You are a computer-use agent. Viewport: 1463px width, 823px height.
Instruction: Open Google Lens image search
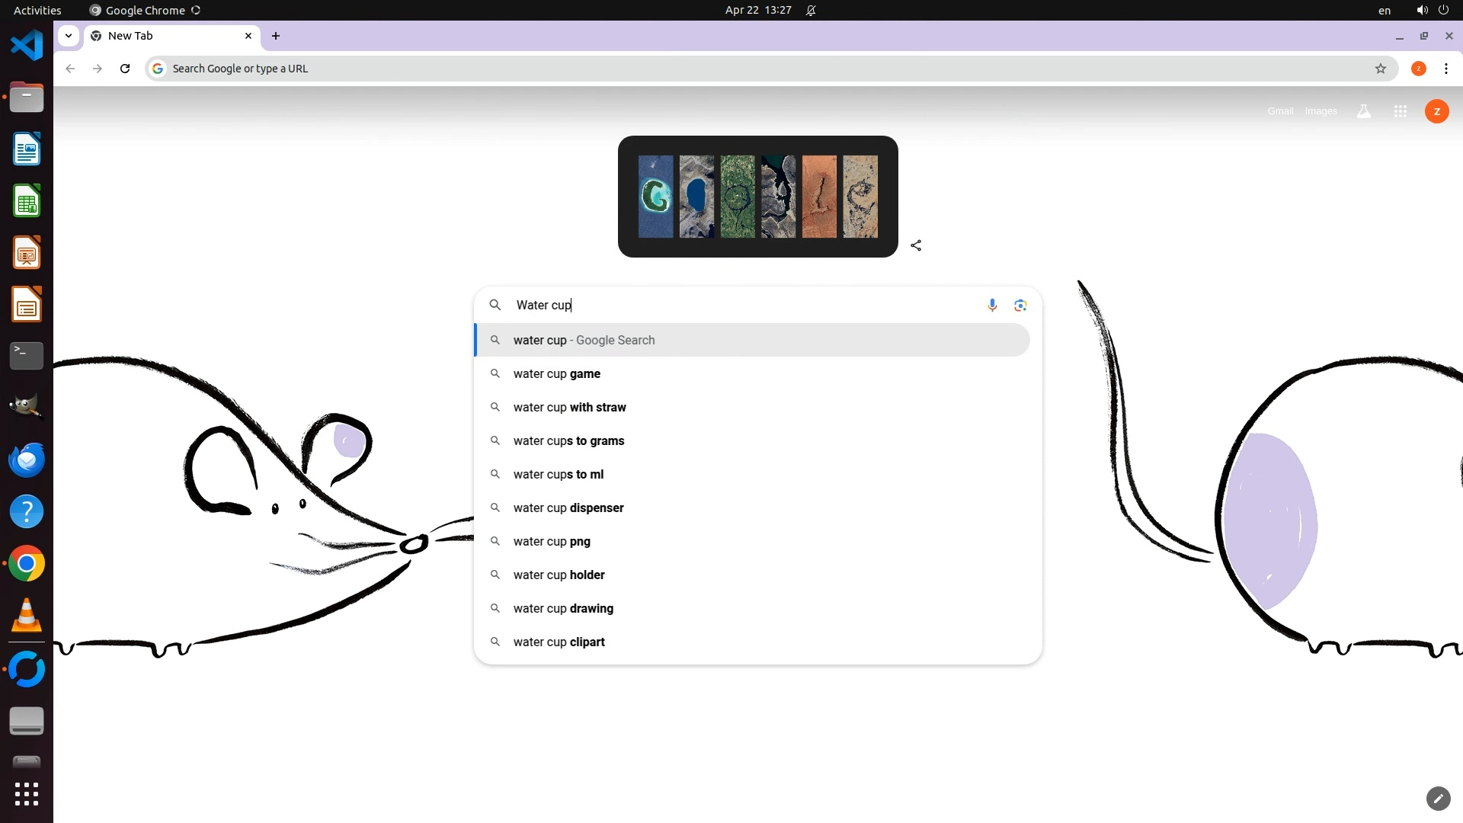[1020, 305]
